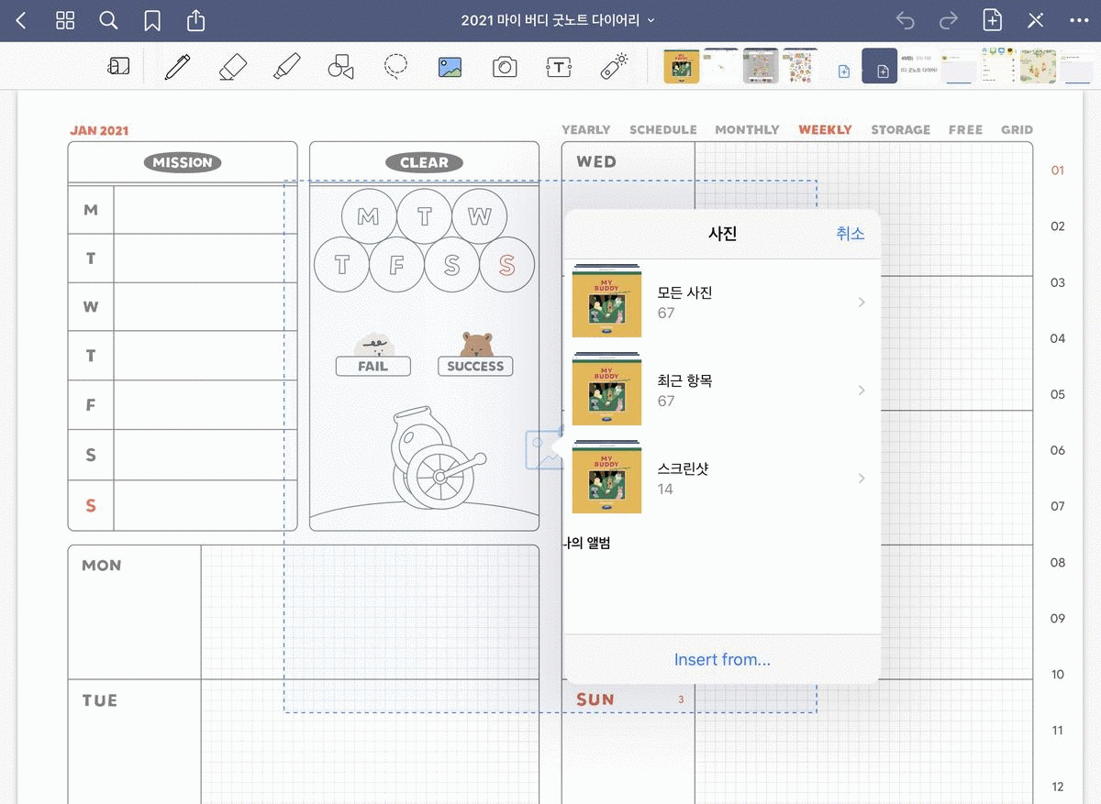
Task: Select the Lasso tool
Action: (395, 67)
